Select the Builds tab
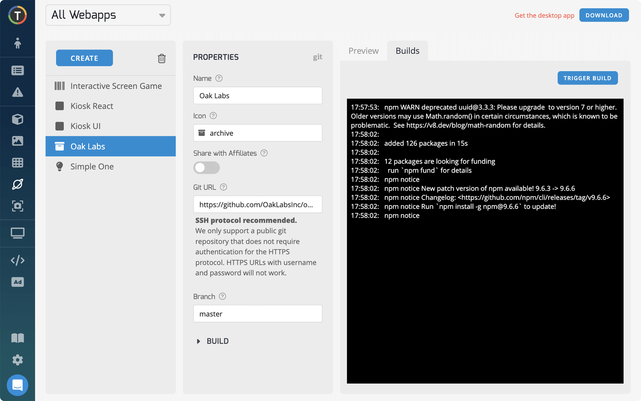Screen dimensions: 641x401 pyautogui.click(x=407, y=51)
